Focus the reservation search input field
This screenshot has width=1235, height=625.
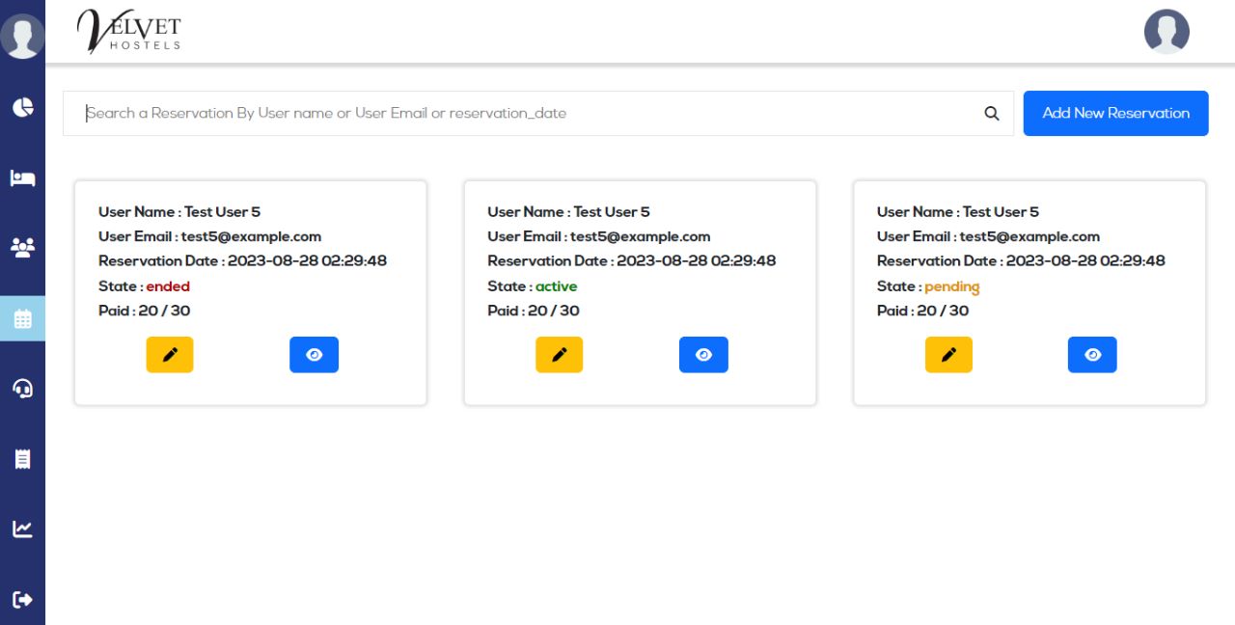tap(521, 114)
